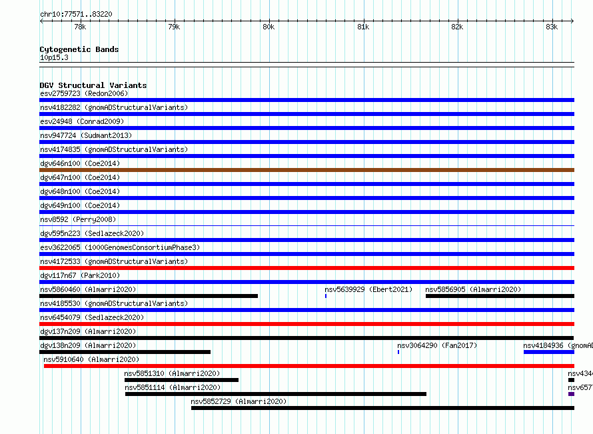Click the small nsv5639929 blue marker
This screenshot has height=434, width=593.
(x=326, y=296)
